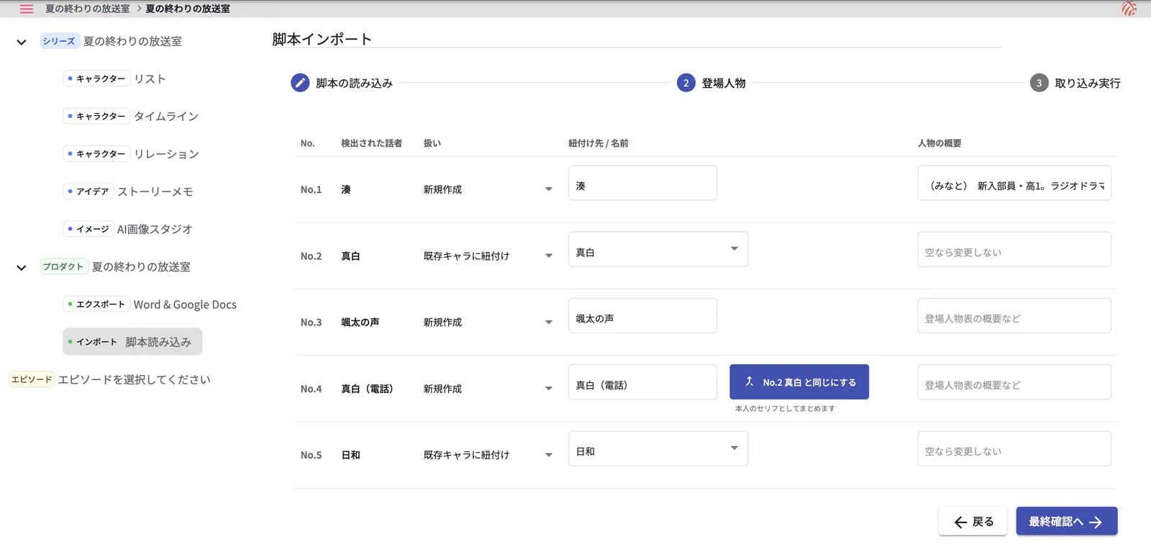Open キャラクター リレーション in sidebar
This screenshot has height=560, width=1151.
pos(131,154)
